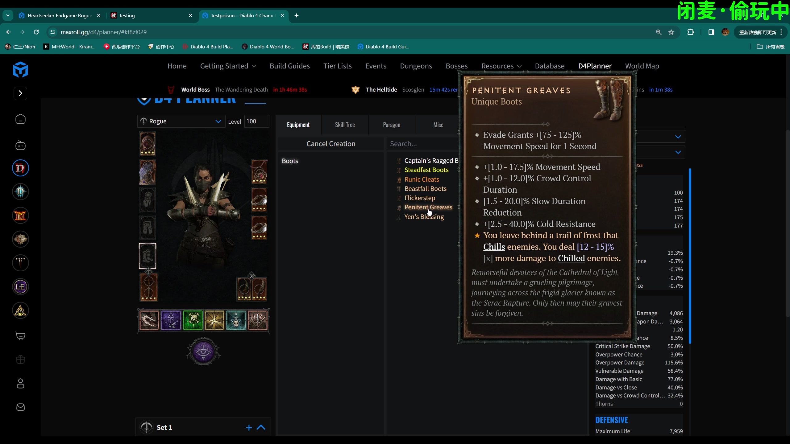Select the helm equipment slot
790x444 pixels.
(x=148, y=144)
